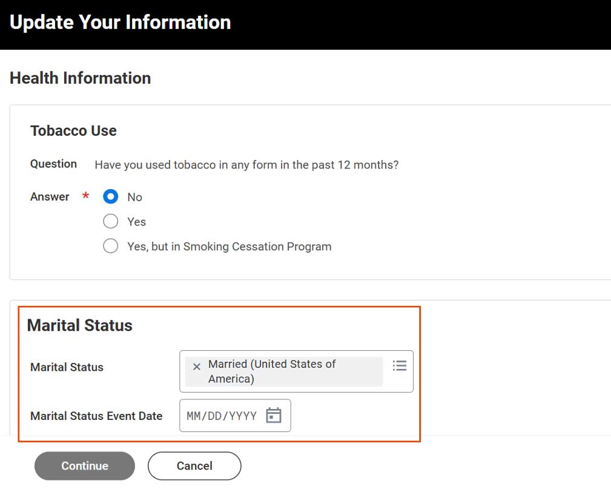The height and width of the screenshot is (489, 611).
Task: Click the Answer required radio group's No option
Action: point(110,196)
